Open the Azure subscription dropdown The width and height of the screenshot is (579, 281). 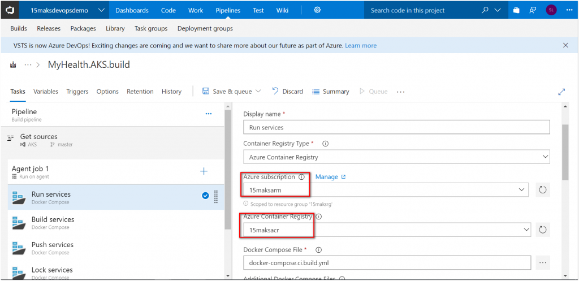coord(386,190)
